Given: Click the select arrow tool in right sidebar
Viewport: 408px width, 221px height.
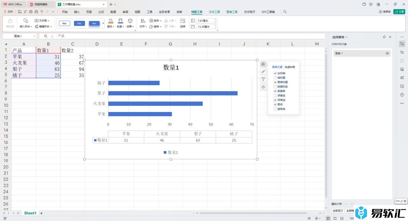Looking at the screenshot, I should pos(402,43).
